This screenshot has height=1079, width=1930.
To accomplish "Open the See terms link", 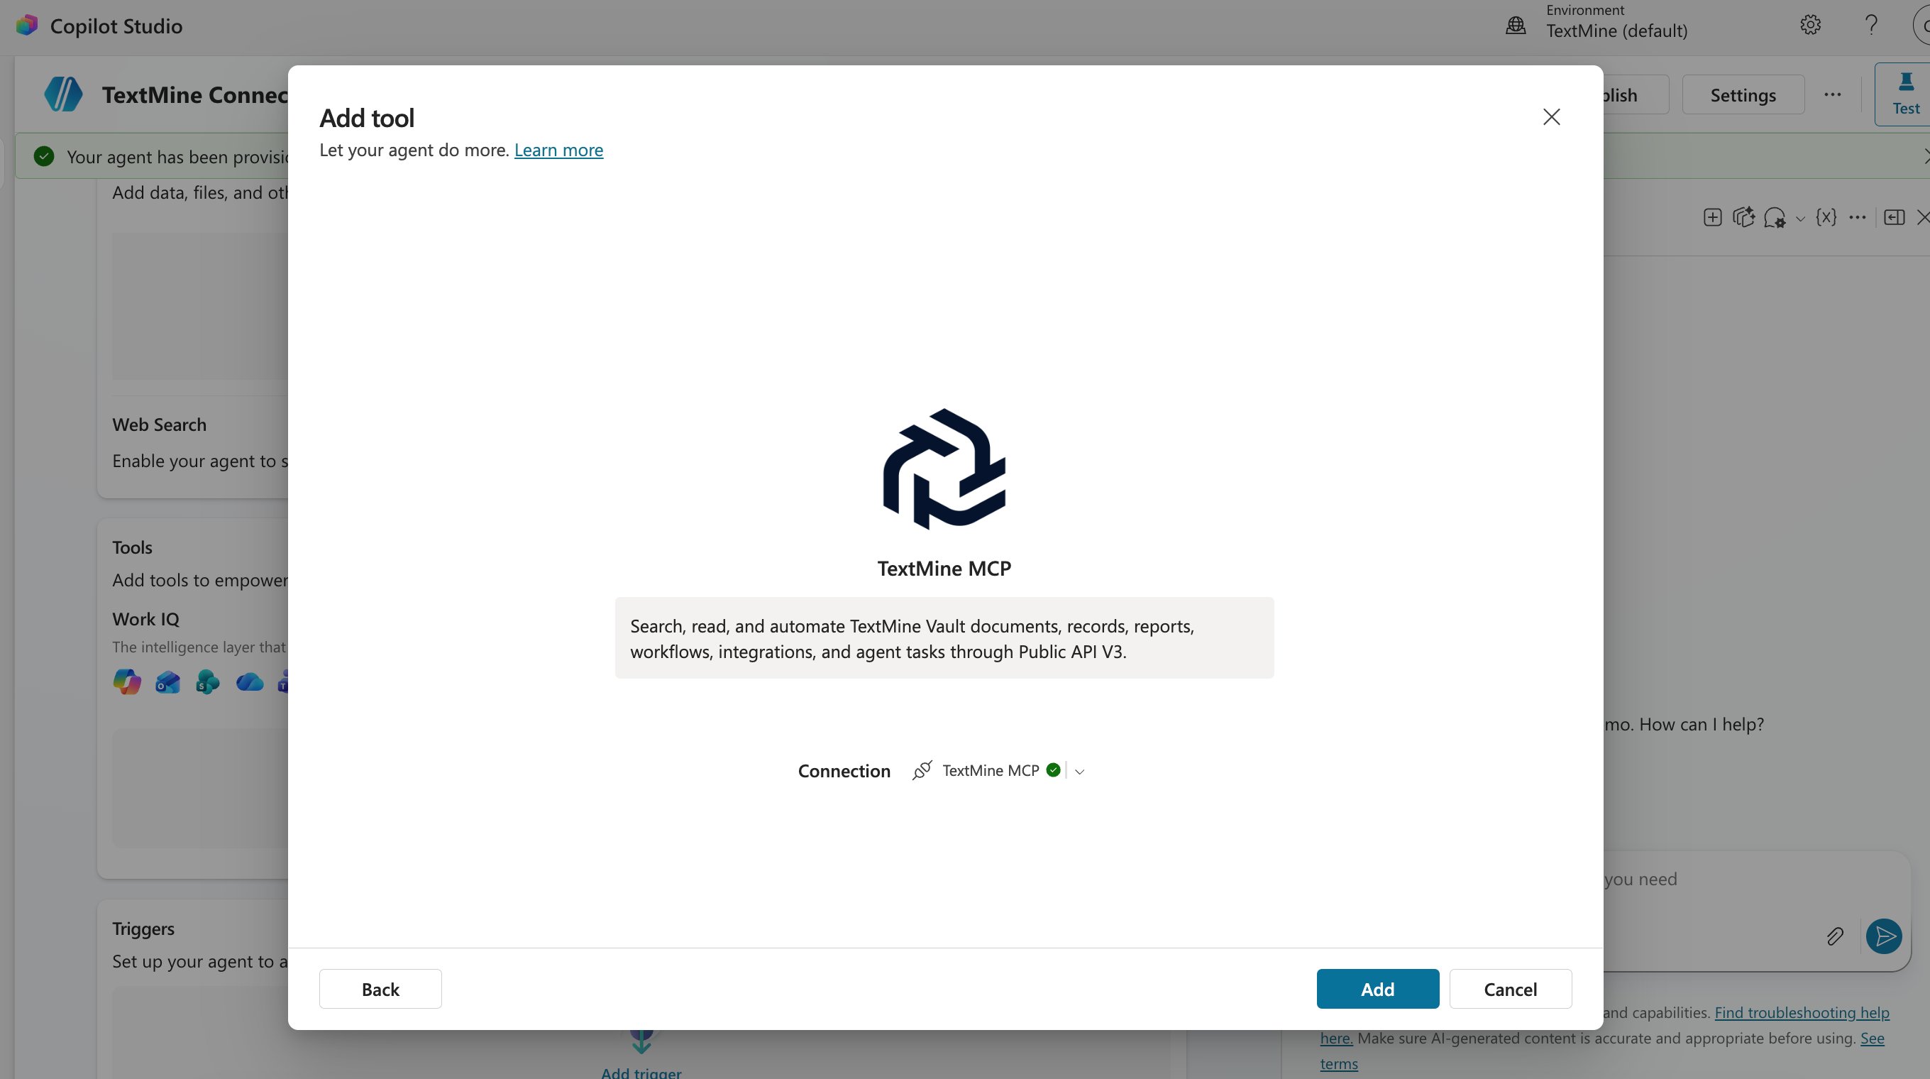I will 1872,1039.
